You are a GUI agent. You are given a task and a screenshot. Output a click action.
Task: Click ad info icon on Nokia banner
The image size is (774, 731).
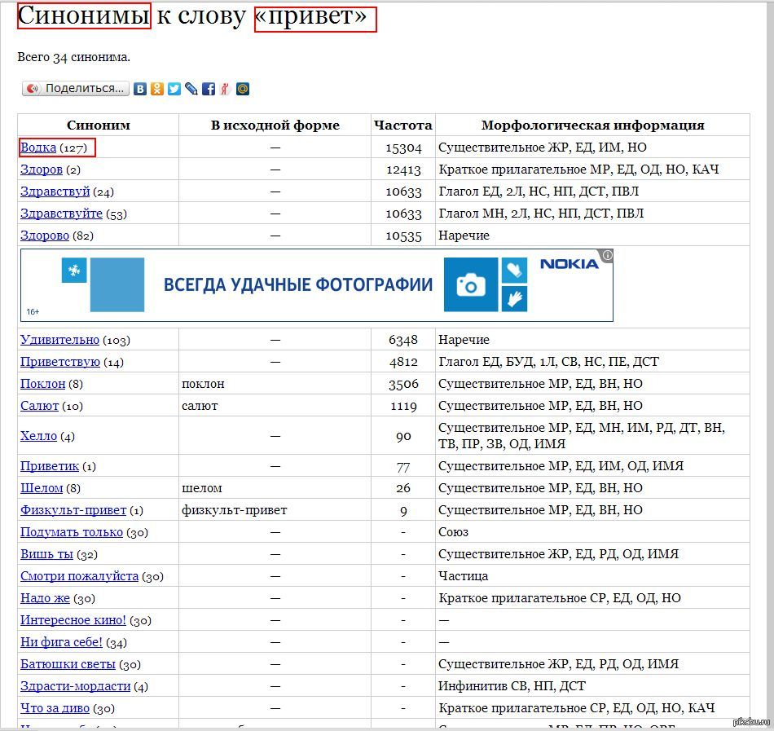[607, 256]
